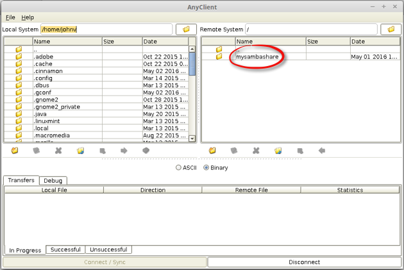The image size is (404, 270).
Task: Click the right-arrow upload icon in local toolbar
Action: pos(124,151)
